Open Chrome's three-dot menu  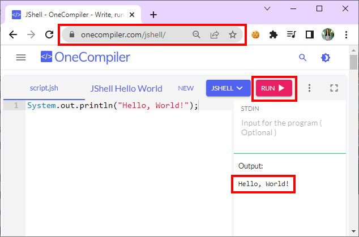[346, 35]
